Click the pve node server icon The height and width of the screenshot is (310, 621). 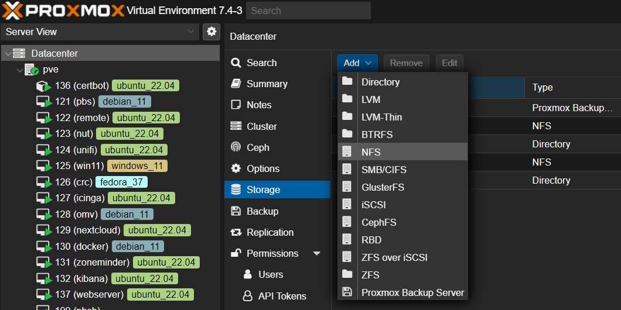coord(32,70)
